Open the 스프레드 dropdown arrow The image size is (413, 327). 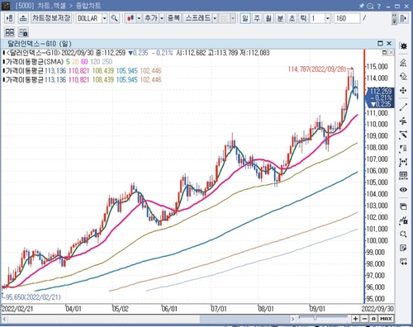(215, 18)
